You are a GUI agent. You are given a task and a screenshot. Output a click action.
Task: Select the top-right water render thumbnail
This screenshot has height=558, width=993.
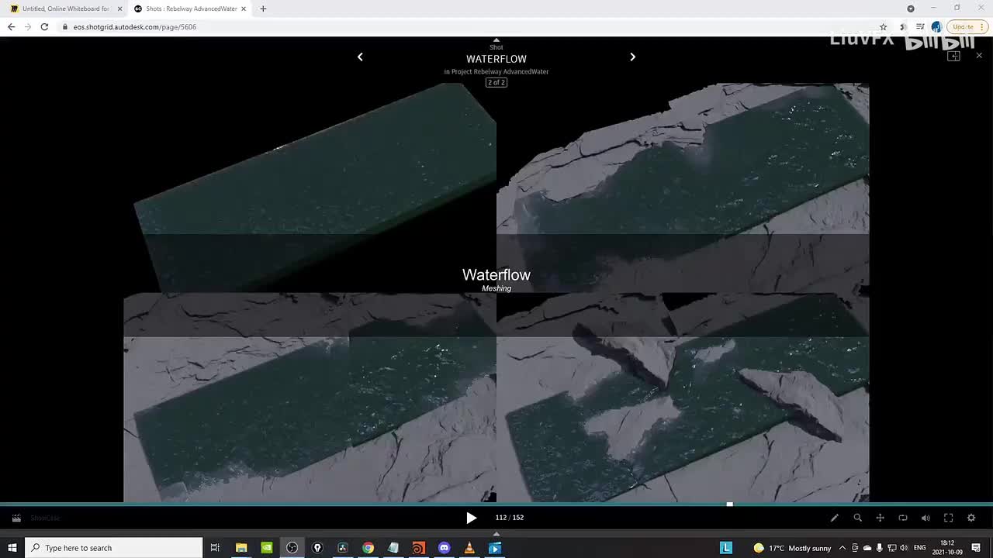pyautogui.click(x=683, y=188)
